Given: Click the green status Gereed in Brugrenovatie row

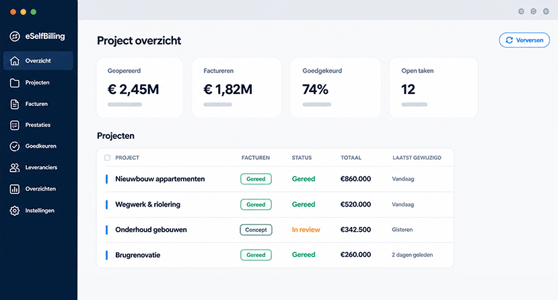Looking at the screenshot, I should coord(304,254).
